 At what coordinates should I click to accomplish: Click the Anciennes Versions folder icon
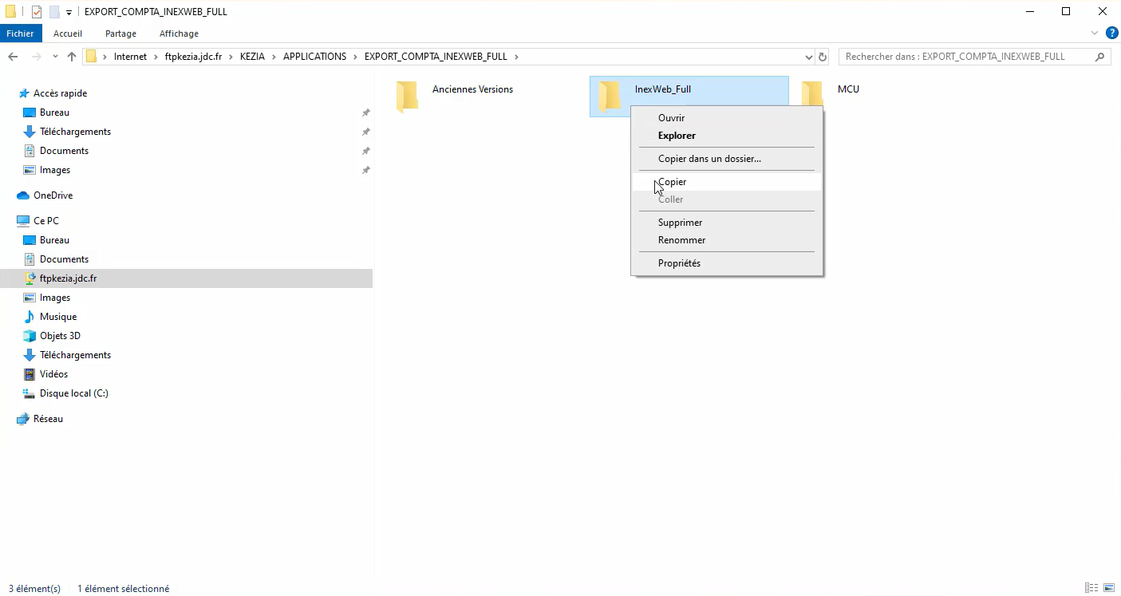pyautogui.click(x=407, y=96)
